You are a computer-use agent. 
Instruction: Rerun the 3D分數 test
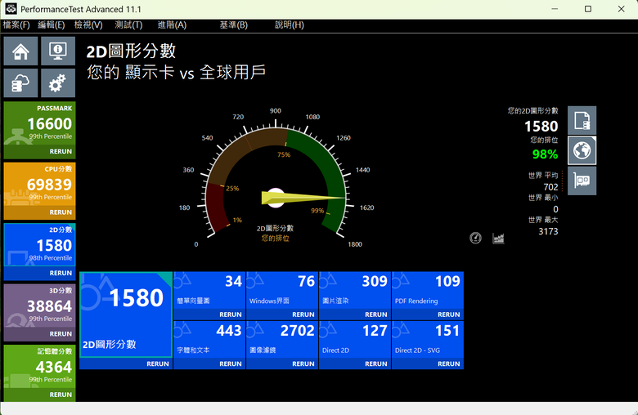(x=61, y=334)
